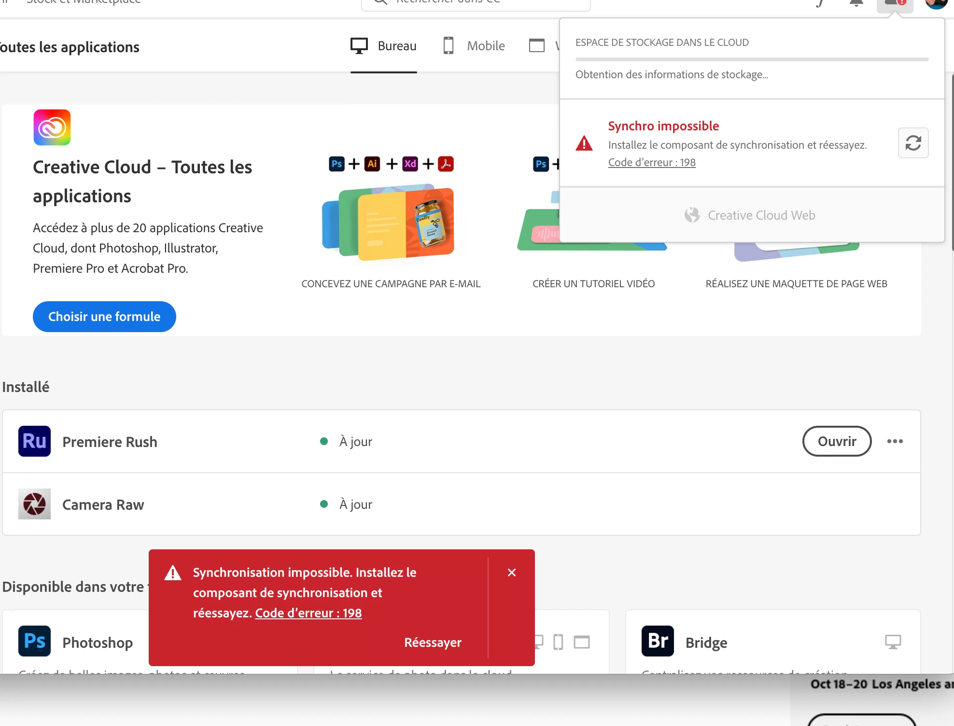Dismiss the red sync error banner

[x=512, y=572]
